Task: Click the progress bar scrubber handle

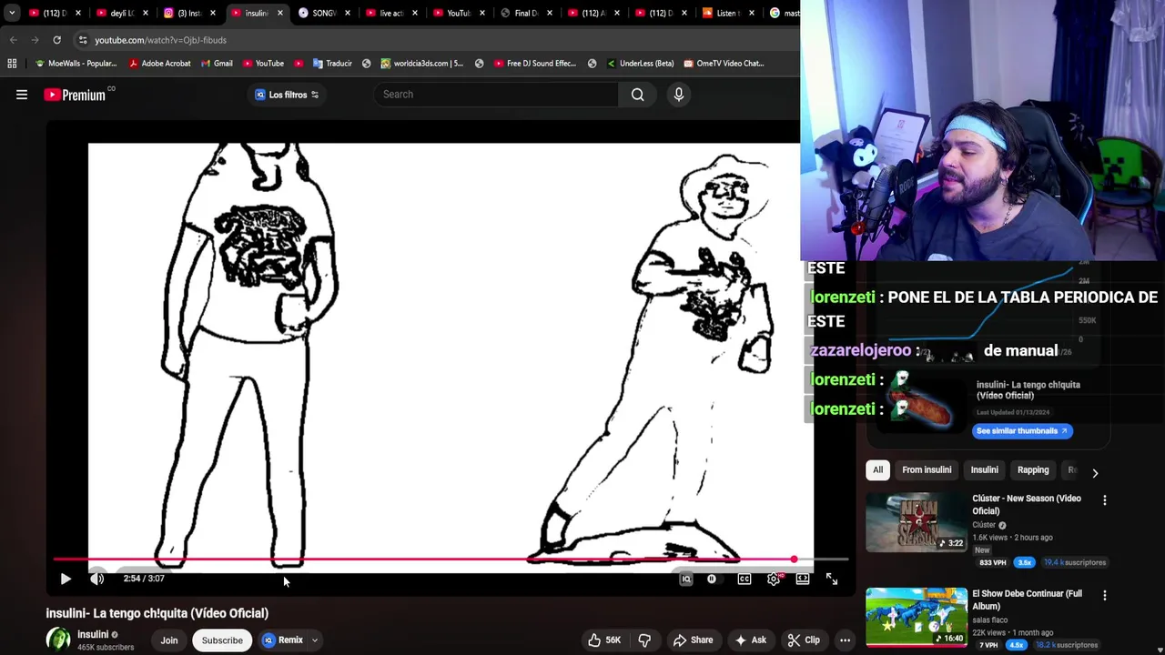Action: point(794,559)
